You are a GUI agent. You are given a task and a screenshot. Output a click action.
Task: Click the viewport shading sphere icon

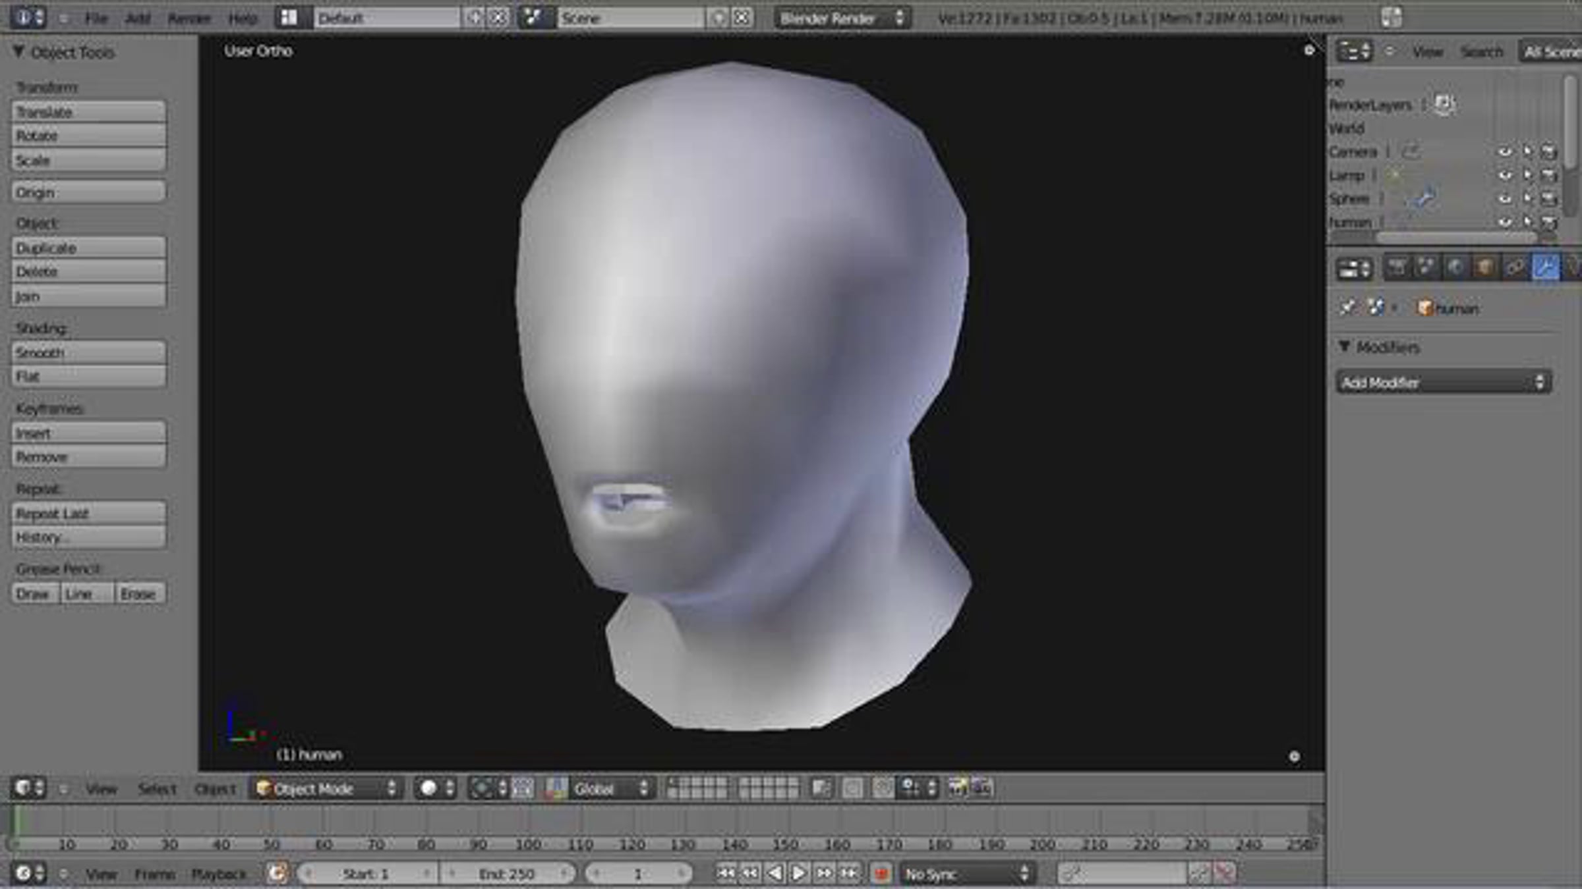[428, 788]
